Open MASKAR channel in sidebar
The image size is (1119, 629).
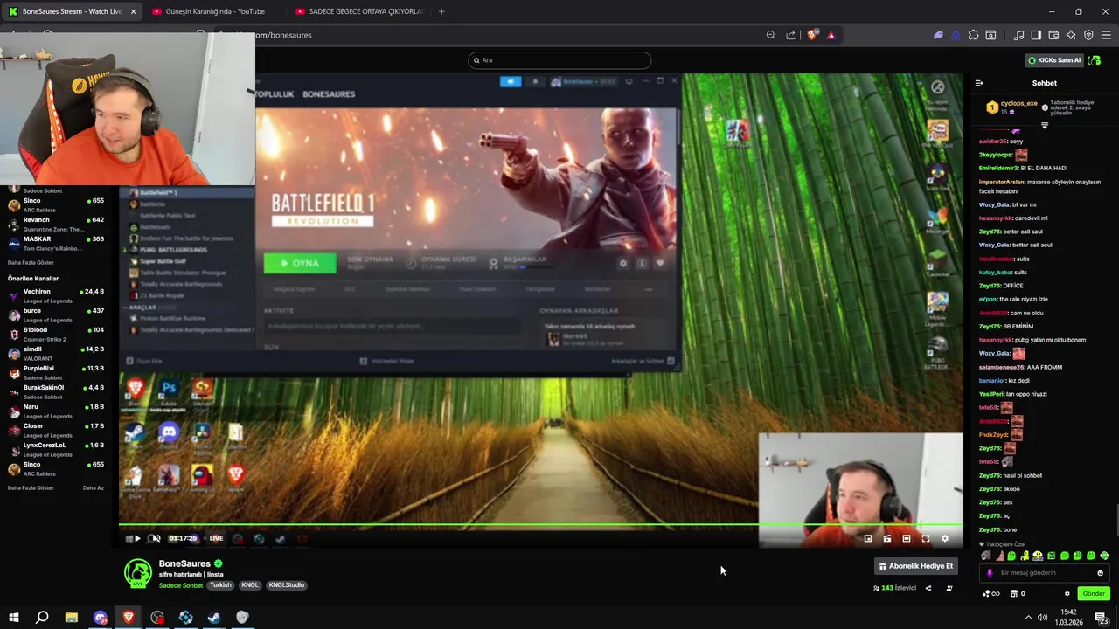[57, 244]
